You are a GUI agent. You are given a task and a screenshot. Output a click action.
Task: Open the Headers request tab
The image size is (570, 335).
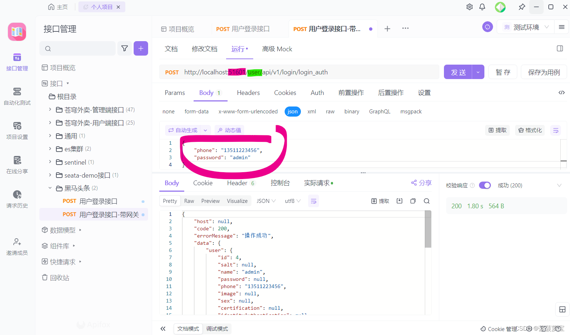(x=248, y=93)
